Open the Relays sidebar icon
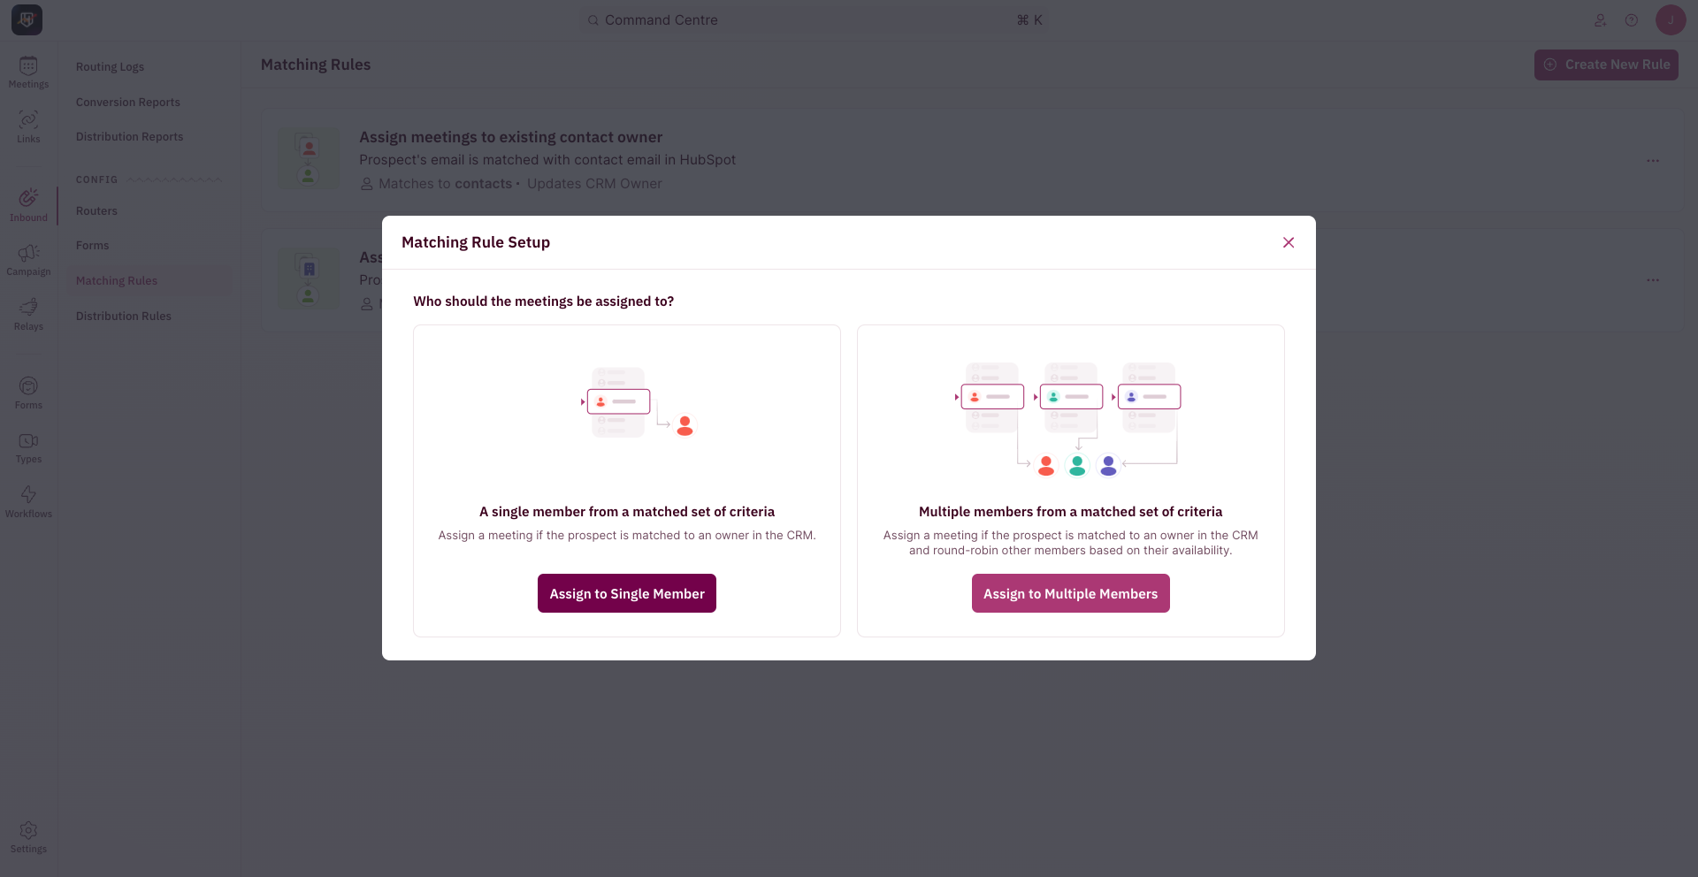The image size is (1698, 877). tap(28, 315)
